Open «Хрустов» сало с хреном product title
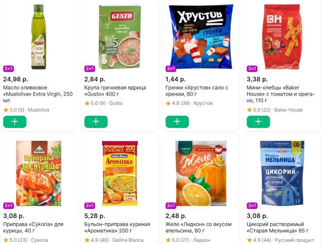The width and height of the screenshot is (328, 244). pyautogui.click(x=197, y=91)
